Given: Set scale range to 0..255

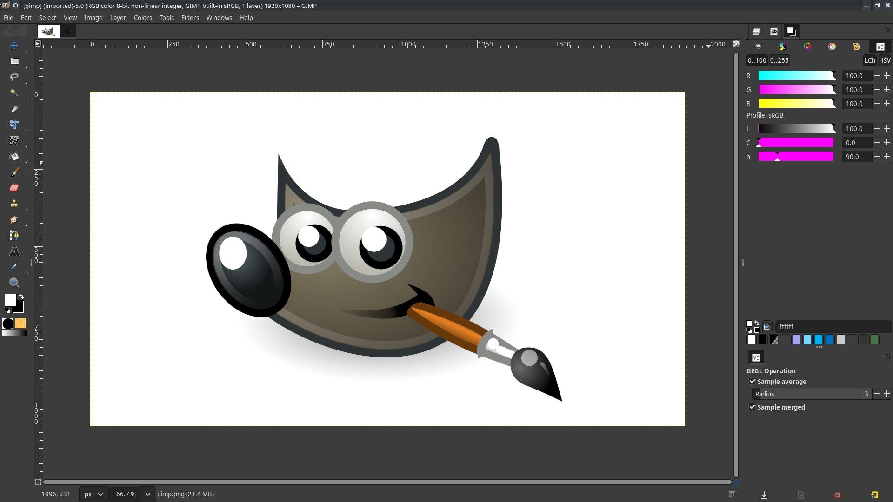Looking at the screenshot, I should point(779,60).
